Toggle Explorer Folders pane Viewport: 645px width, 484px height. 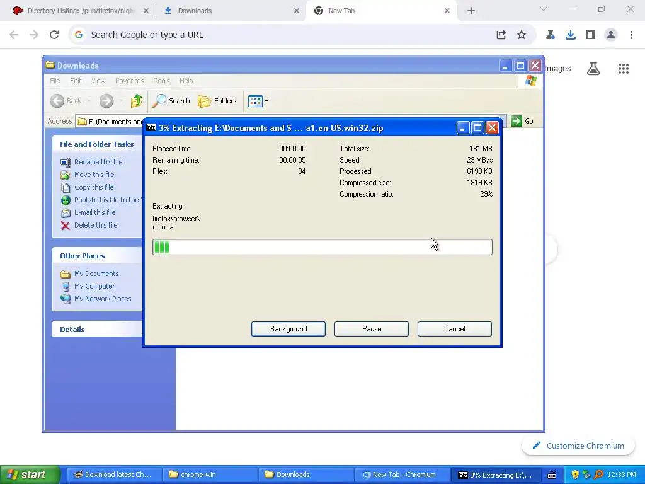217,101
